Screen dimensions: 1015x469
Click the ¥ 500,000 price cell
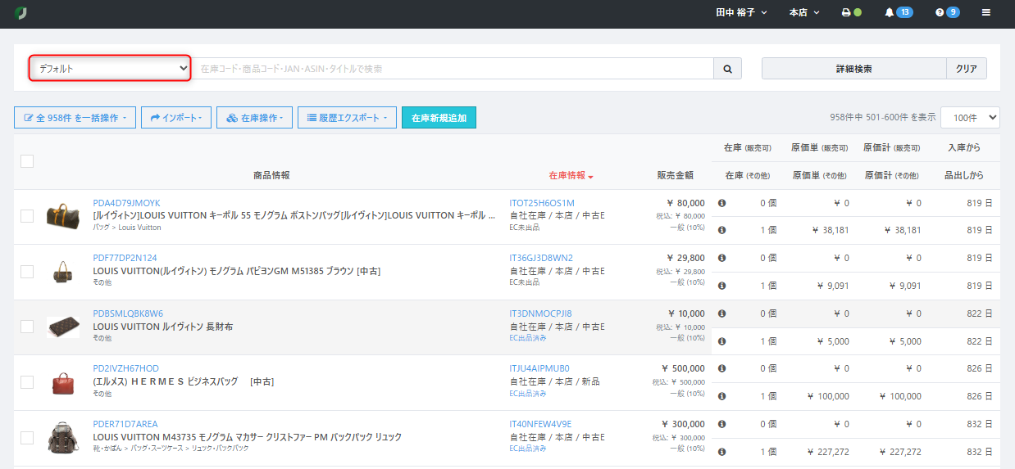coord(683,368)
